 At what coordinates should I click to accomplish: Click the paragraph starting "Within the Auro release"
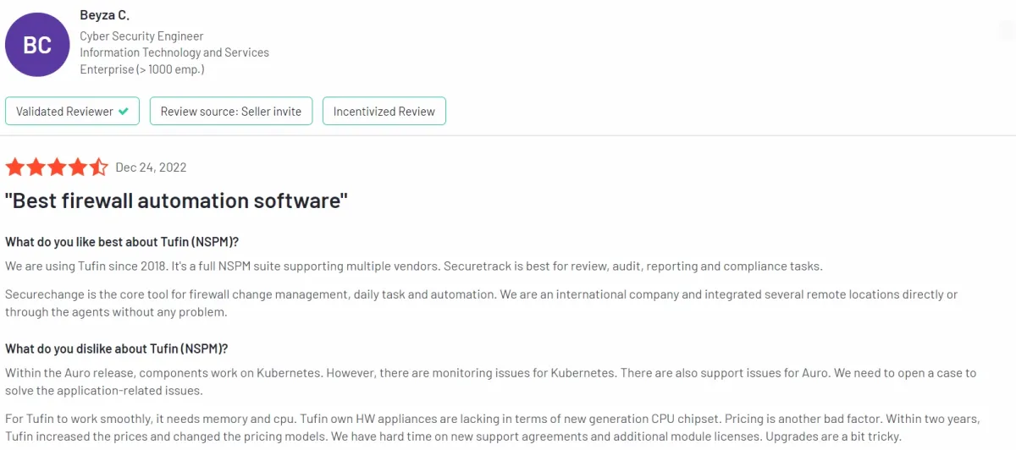click(491, 381)
